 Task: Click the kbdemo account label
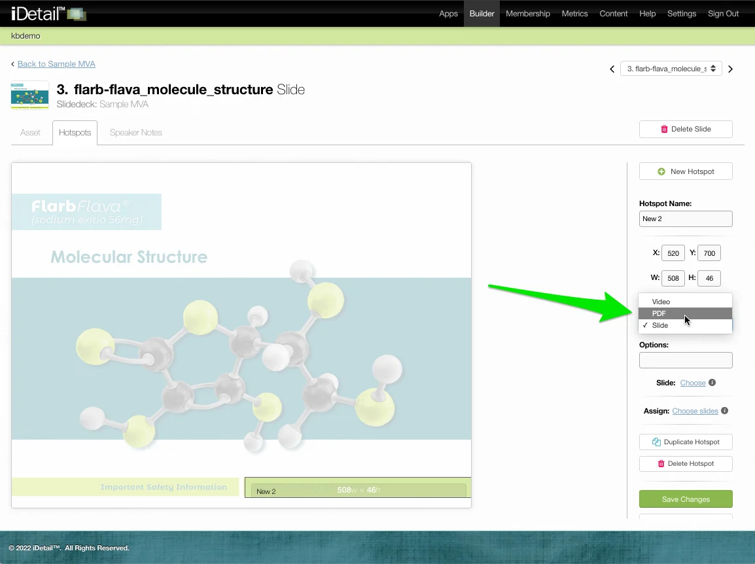click(26, 35)
